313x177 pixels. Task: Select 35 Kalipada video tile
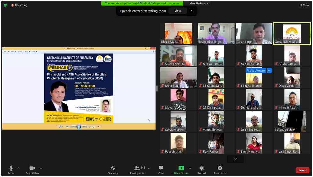[x=216, y=78]
